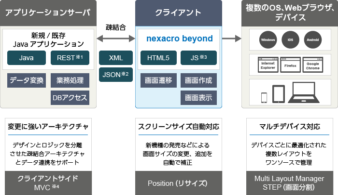
Task: Click the Position (リサイズ) footer
Action: [x=179, y=183]
